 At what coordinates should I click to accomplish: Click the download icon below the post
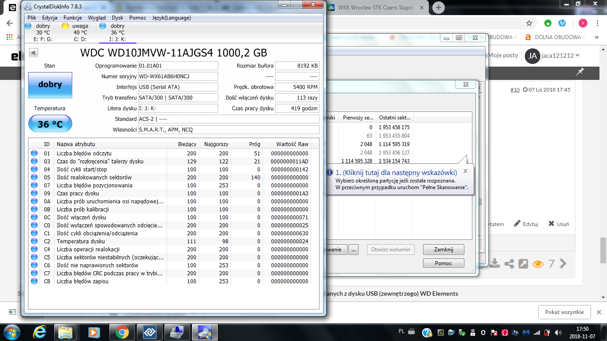(495, 264)
